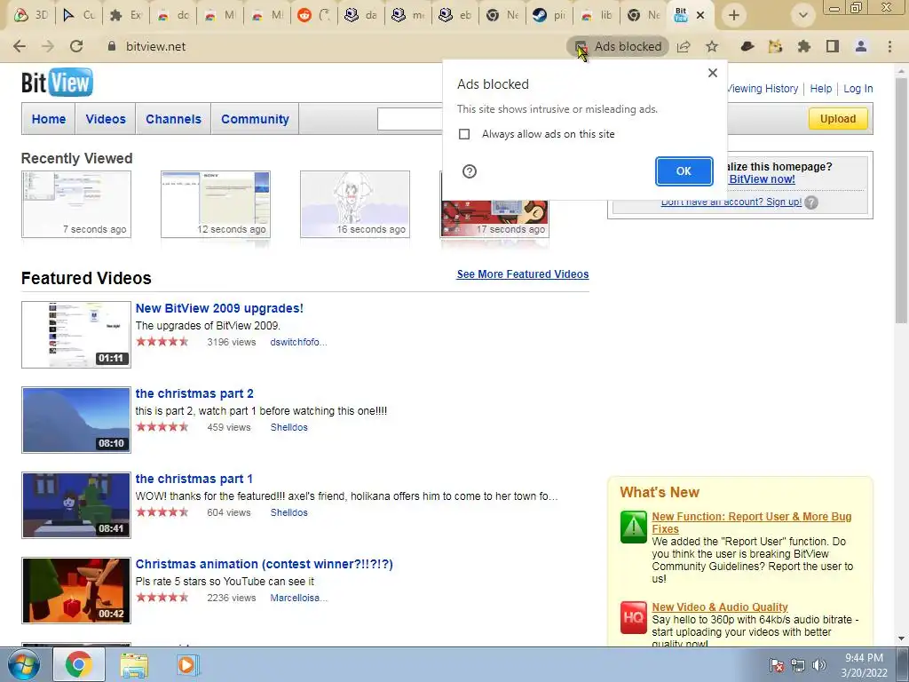Viewport: 909px width, 682px height.
Task: Open 'New Video & Audio Quality' link
Action: [x=719, y=607]
